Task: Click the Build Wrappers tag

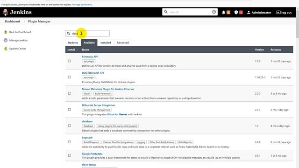Action: coord(91,142)
